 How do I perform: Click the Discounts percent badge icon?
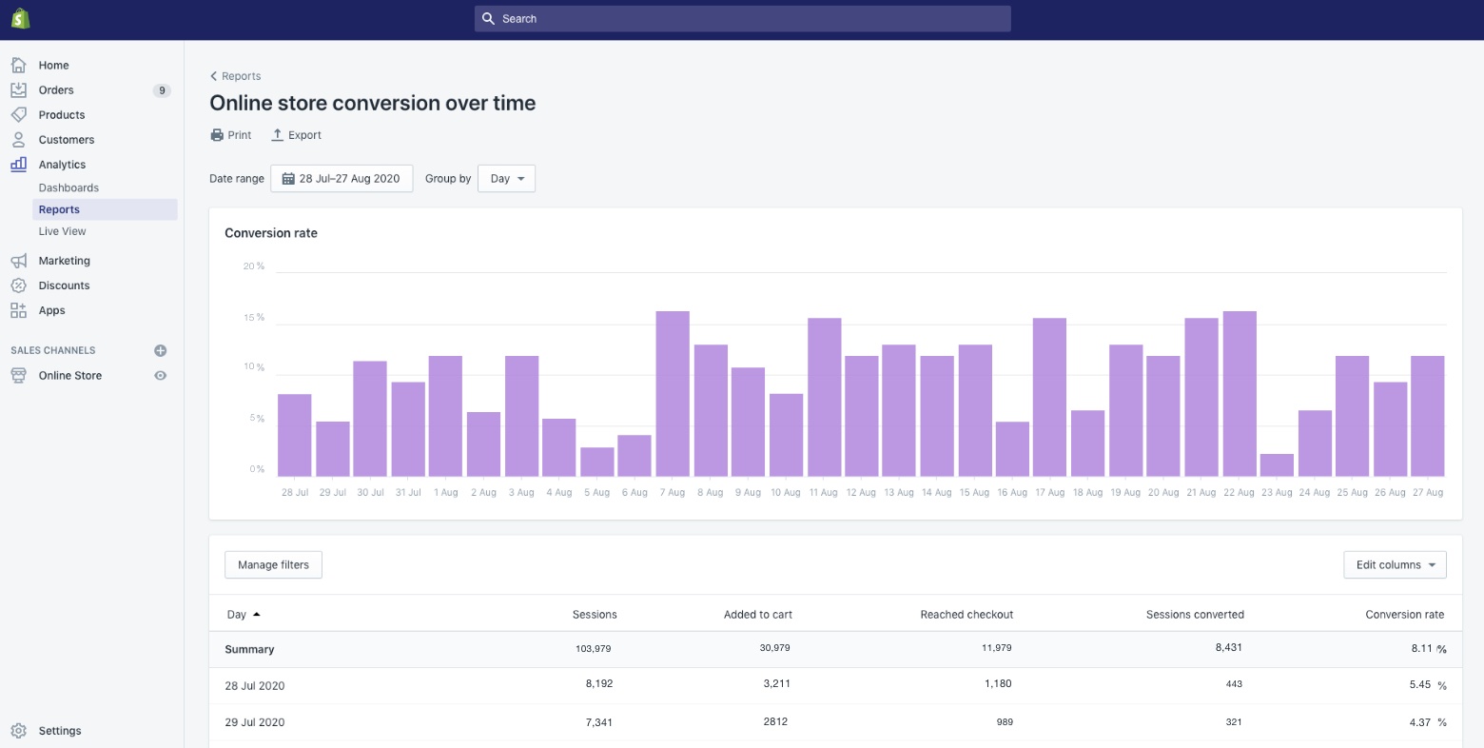pyautogui.click(x=18, y=285)
